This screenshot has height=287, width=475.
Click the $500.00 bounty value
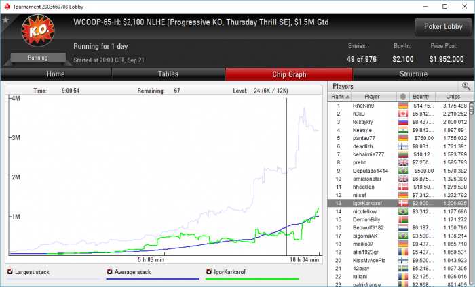(424, 171)
